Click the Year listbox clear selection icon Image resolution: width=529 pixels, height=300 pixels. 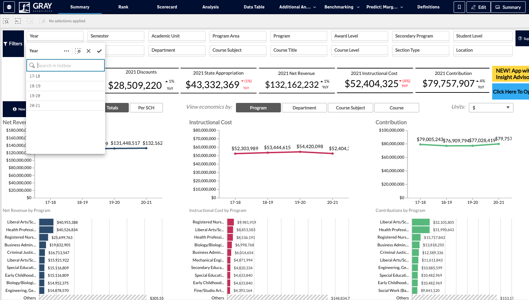click(x=78, y=51)
